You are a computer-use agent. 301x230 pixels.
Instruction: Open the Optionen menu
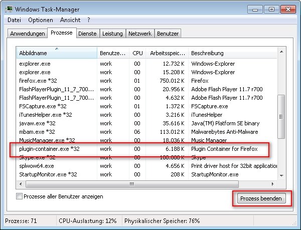[41, 20]
